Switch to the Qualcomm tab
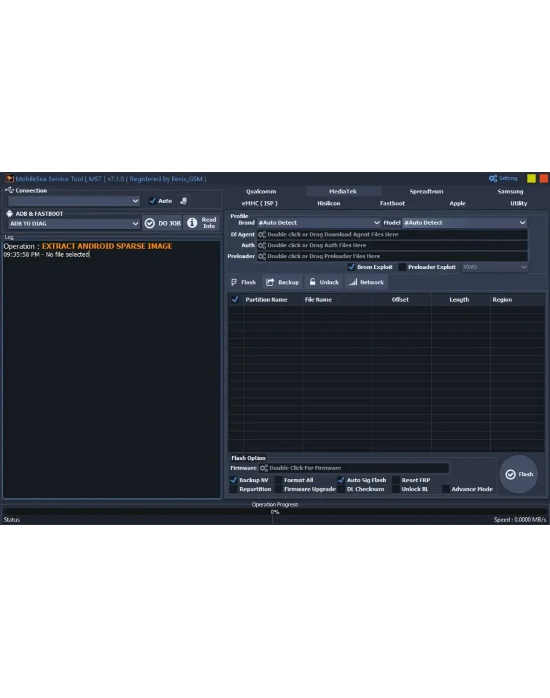 261,192
